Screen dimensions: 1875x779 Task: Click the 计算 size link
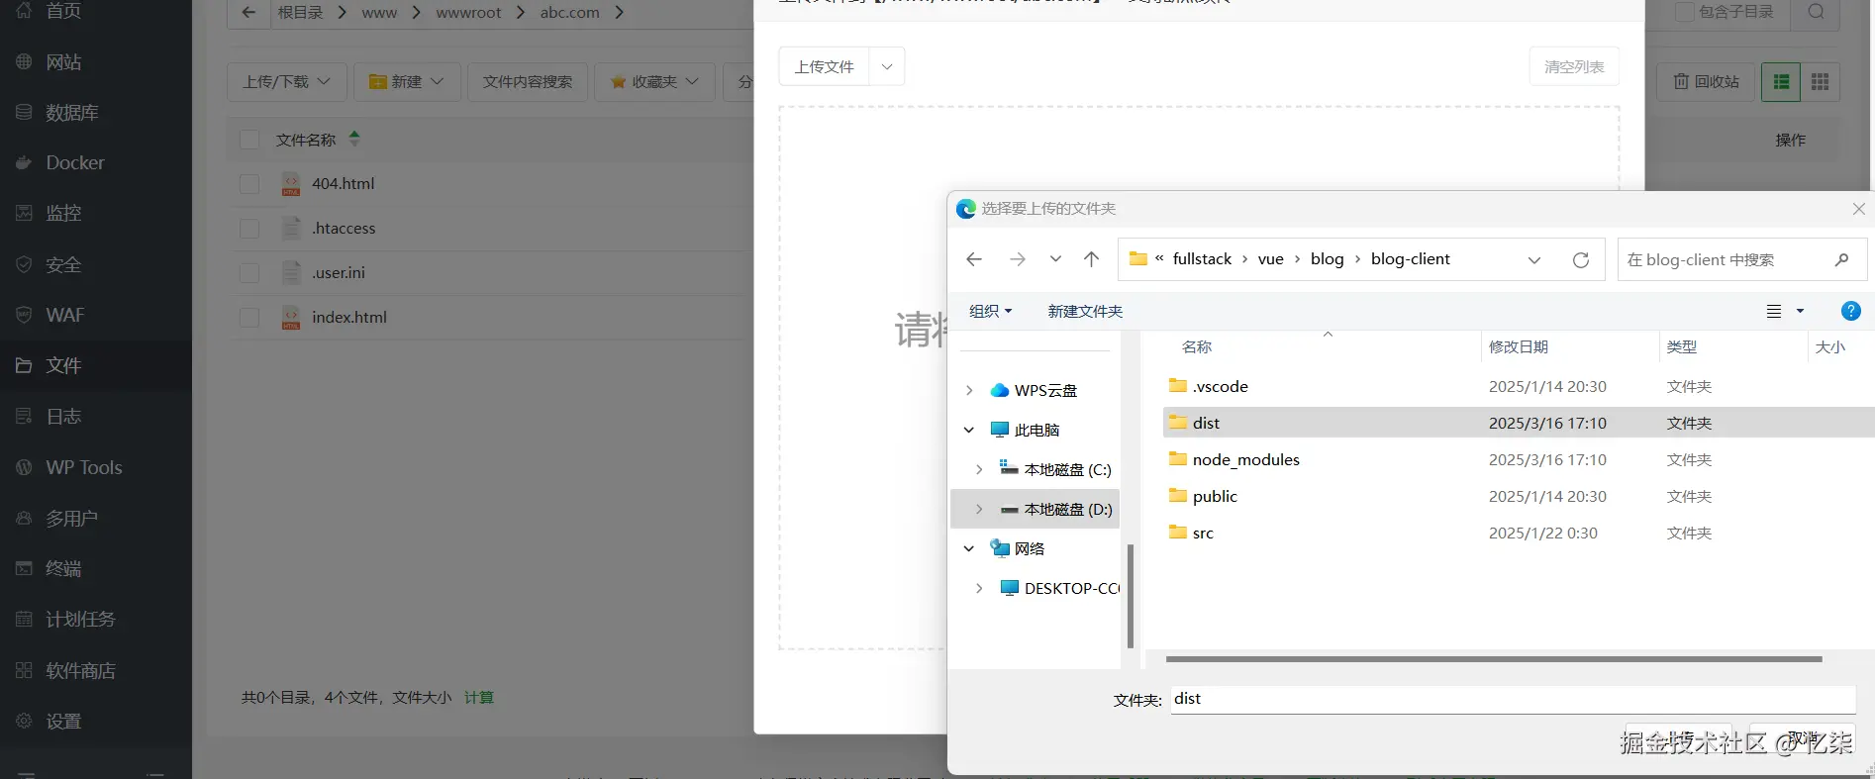pyautogui.click(x=479, y=698)
